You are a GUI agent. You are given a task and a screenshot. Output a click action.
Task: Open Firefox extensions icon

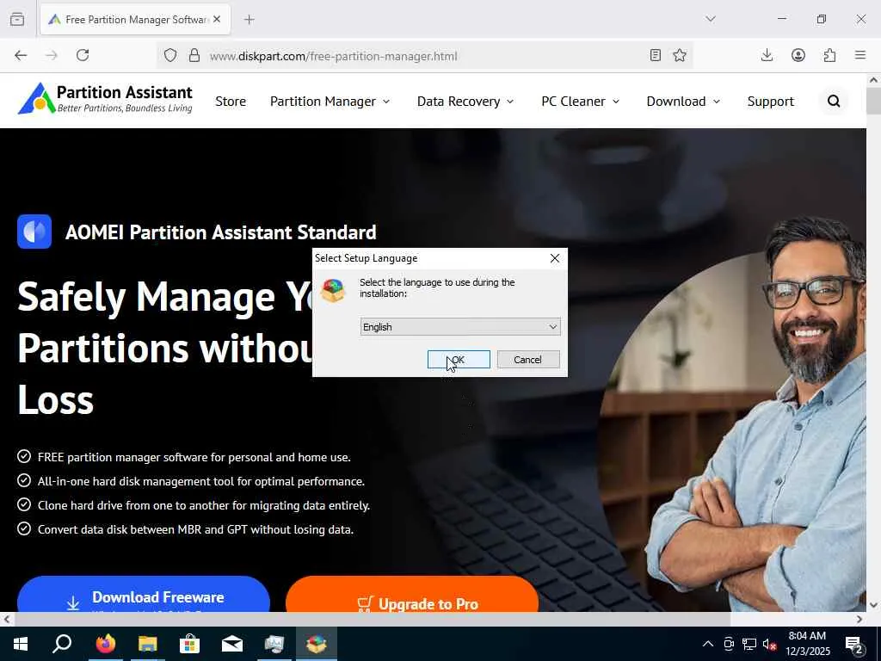coord(830,55)
